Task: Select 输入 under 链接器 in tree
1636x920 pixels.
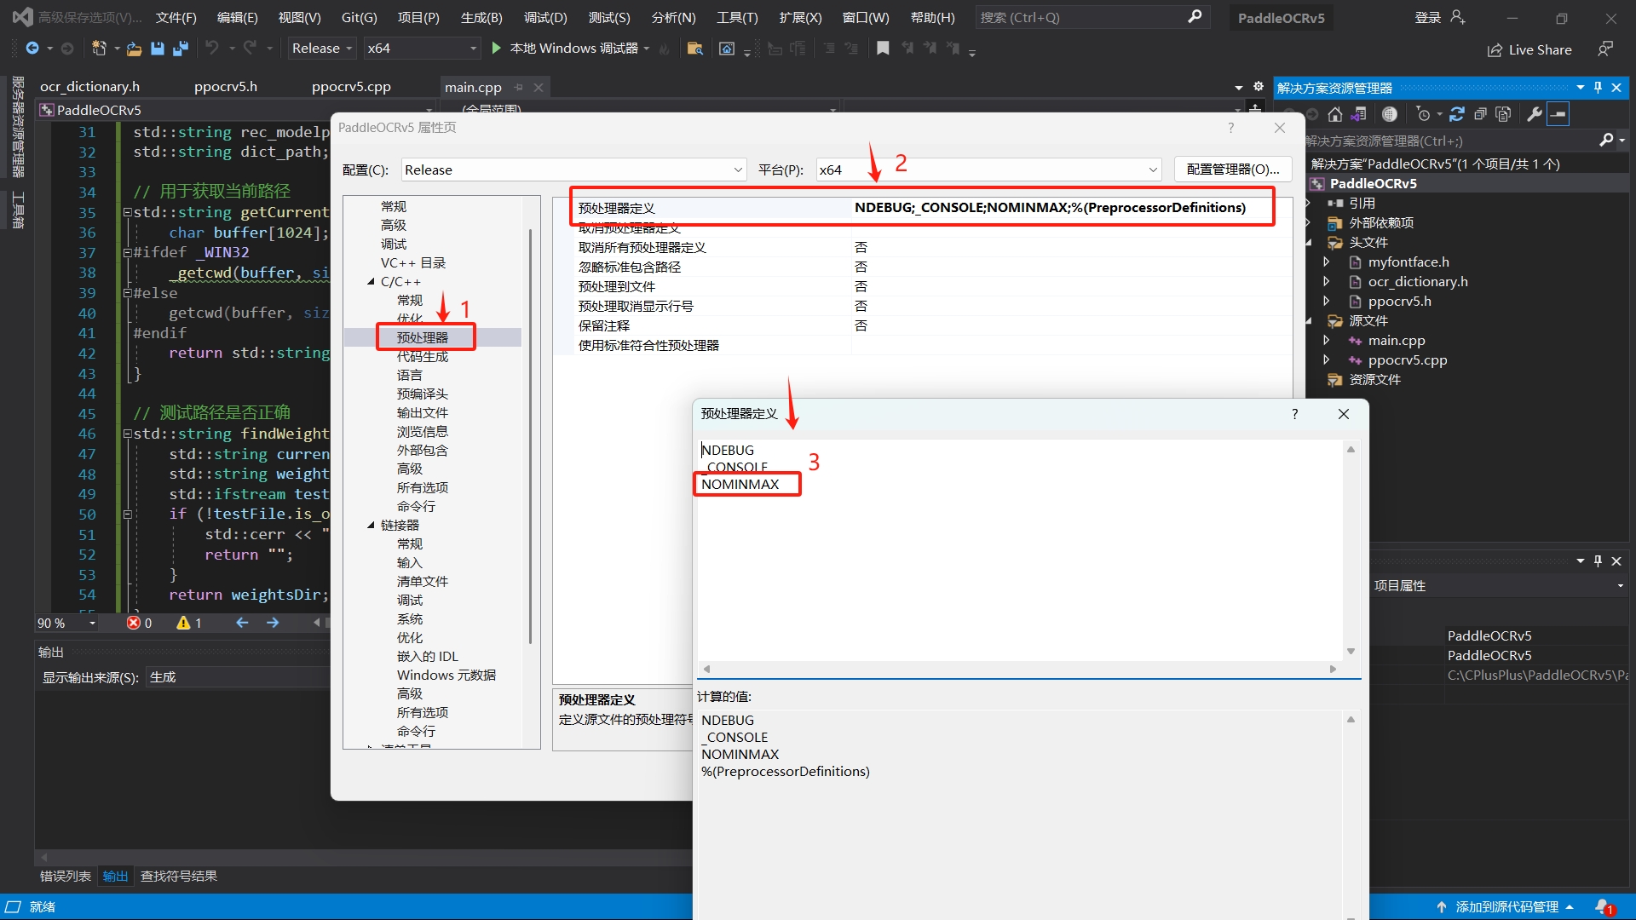Action: point(409,562)
